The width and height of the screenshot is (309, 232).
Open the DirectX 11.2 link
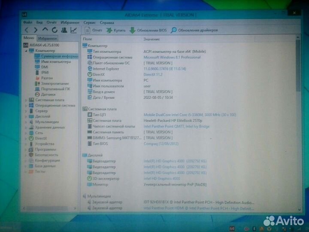tap(153, 75)
